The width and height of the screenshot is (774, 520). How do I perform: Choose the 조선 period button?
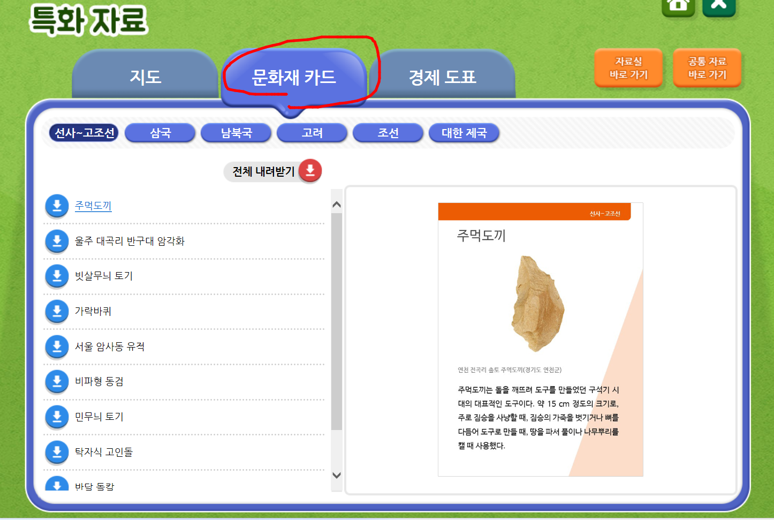point(388,133)
